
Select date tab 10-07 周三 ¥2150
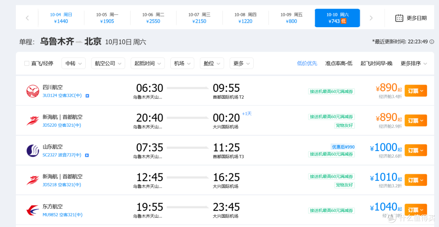click(x=199, y=18)
